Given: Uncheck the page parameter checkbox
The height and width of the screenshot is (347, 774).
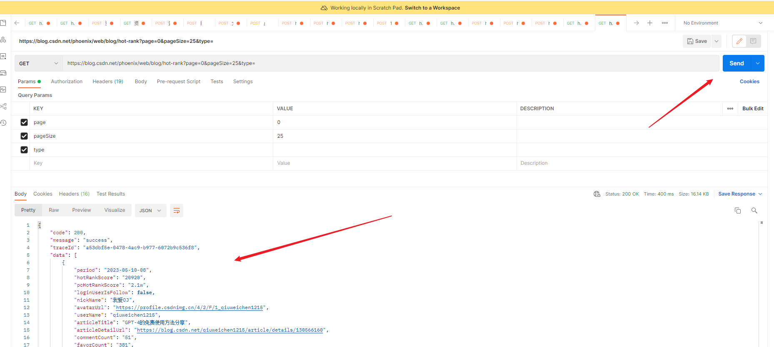Looking at the screenshot, I should coord(24,122).
